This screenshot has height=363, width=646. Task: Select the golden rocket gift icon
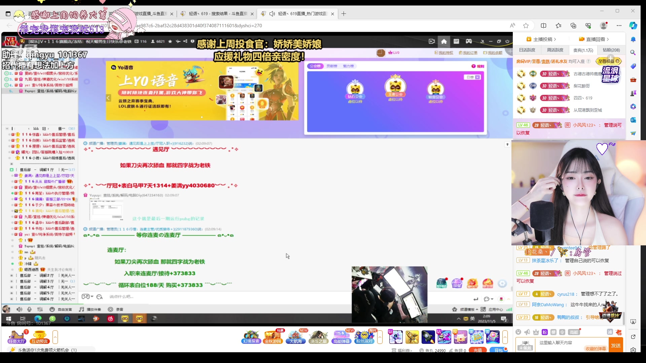pos(412,337)
